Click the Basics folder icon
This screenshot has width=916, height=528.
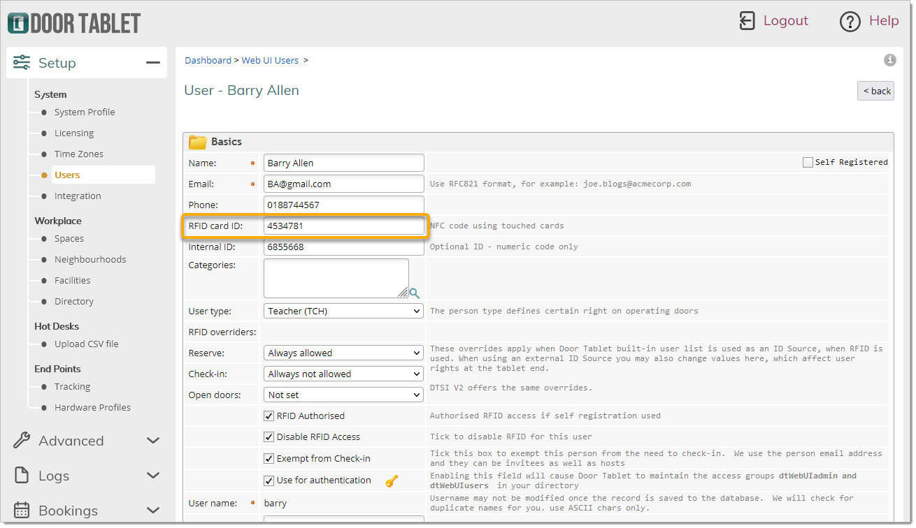[198, 142]
